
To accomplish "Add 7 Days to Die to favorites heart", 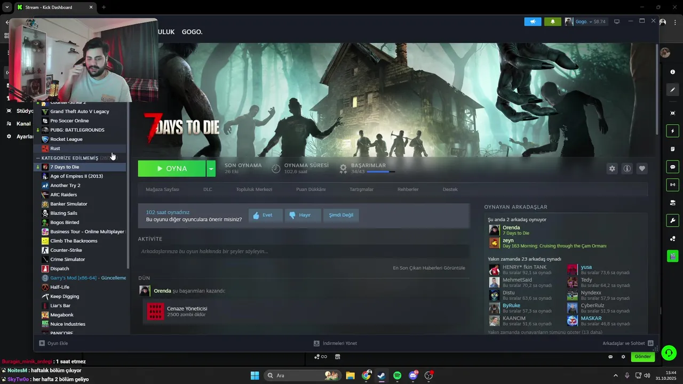I will [642, 169].
